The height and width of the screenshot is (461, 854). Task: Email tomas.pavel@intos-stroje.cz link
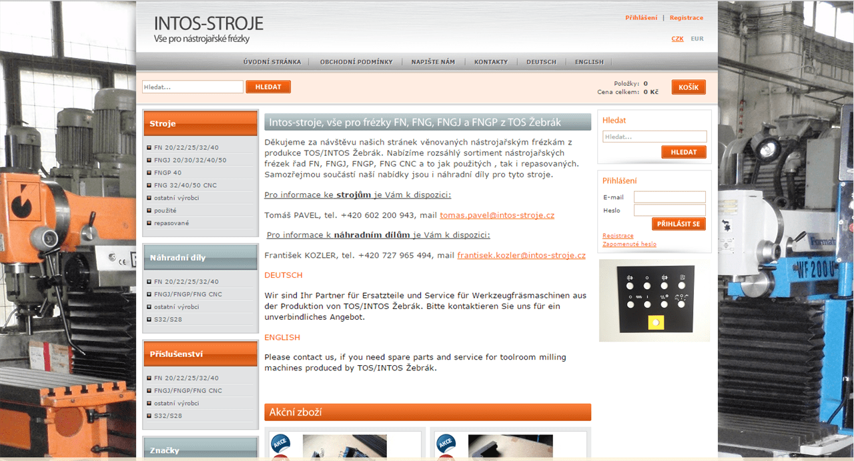point(497,216)
